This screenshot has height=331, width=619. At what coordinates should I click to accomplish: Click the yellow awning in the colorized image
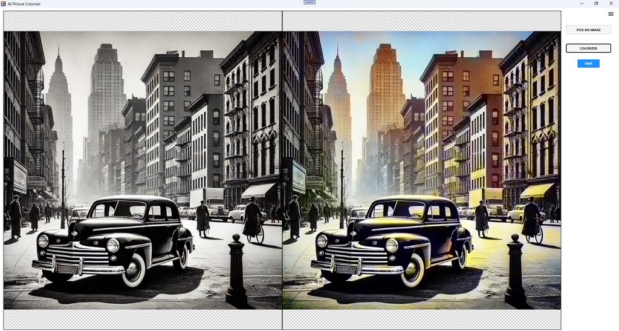coord(537,190)
